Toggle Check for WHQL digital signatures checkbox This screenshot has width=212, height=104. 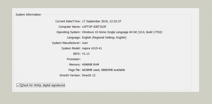tap(18, 85)
